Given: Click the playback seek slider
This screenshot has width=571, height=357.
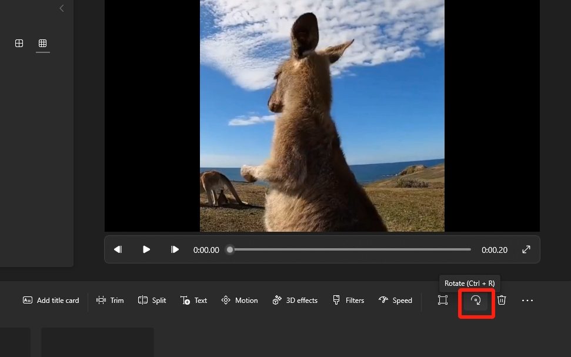Looking at the screenshot, I should tap(347, 249).
